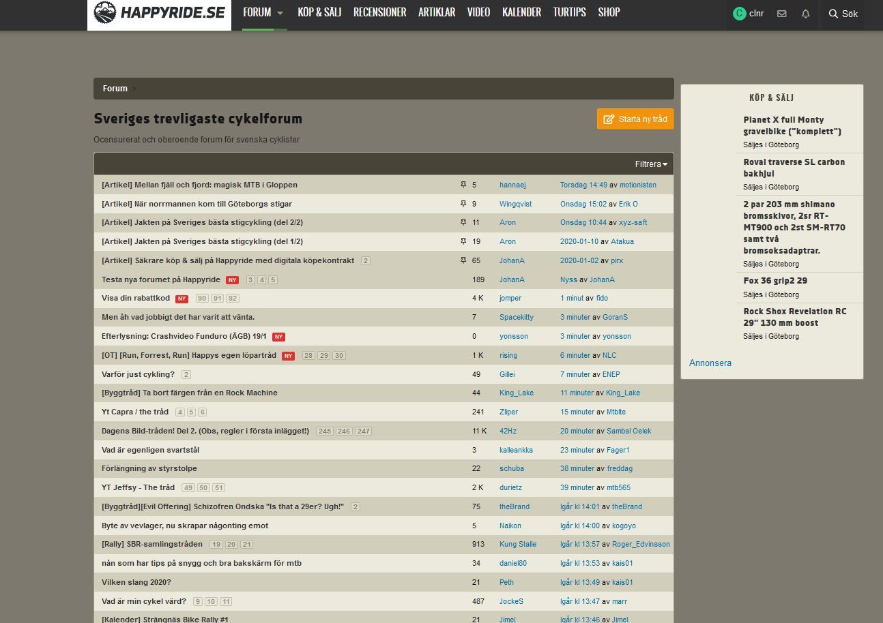Image resolution: width=883 pixels, height=623 pixels.
Task: Open notifications bell icon
Action: click(x=806, y=14)
